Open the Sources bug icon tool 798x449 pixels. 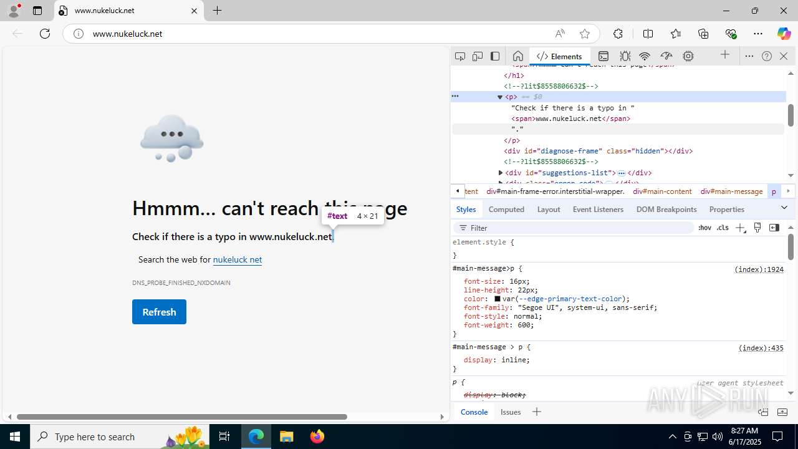point(625,56)
